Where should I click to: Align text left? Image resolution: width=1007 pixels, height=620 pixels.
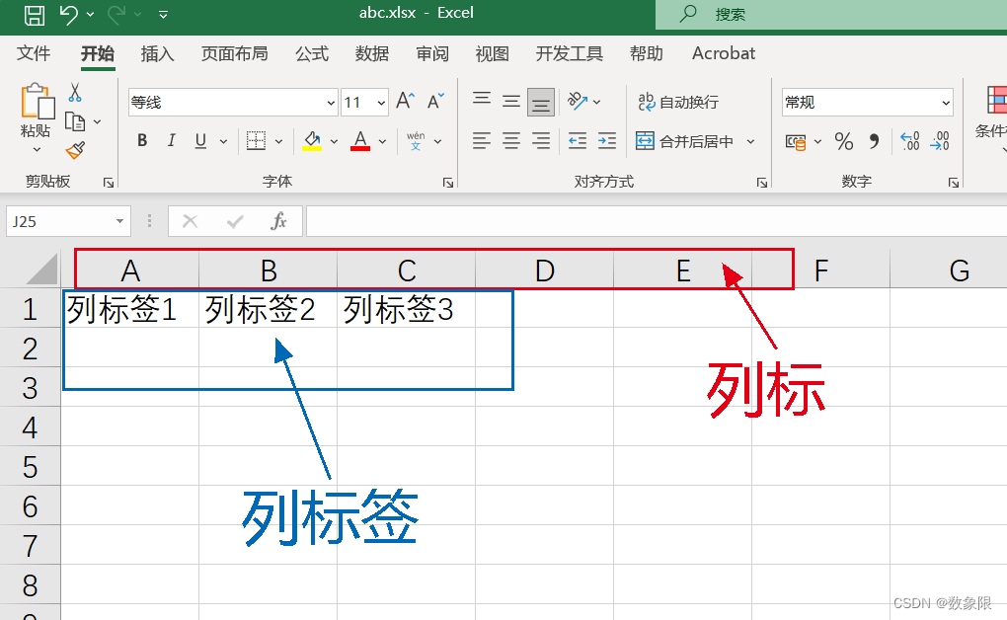482,140
